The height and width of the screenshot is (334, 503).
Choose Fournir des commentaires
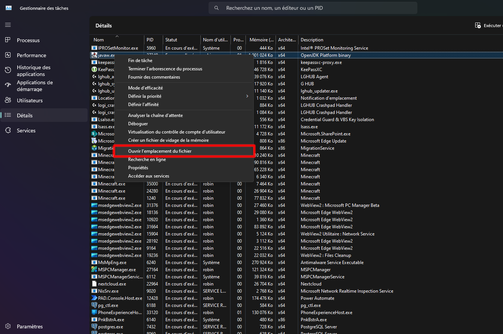click(184, 77)
